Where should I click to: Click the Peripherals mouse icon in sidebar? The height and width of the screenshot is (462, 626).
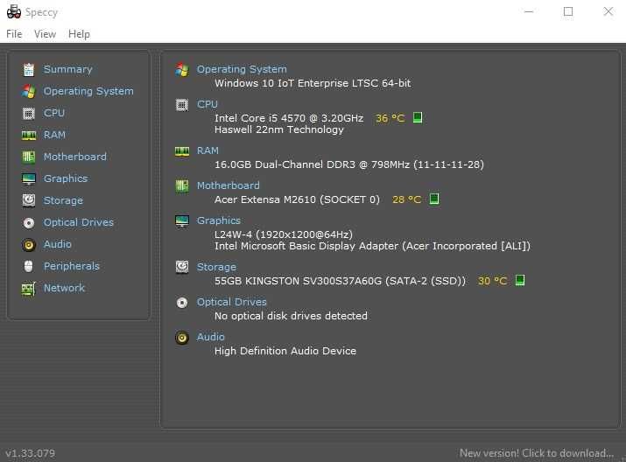coord(29,266)
